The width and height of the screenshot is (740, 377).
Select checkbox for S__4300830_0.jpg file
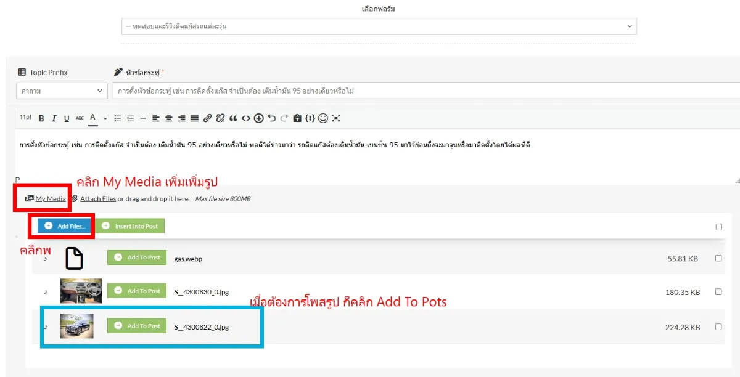[718, 292]
